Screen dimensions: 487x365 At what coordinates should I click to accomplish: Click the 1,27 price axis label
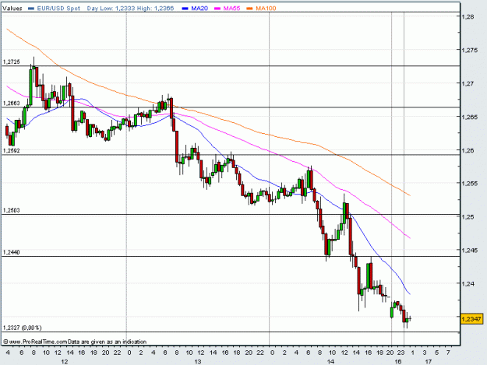(x=468, y=83)
